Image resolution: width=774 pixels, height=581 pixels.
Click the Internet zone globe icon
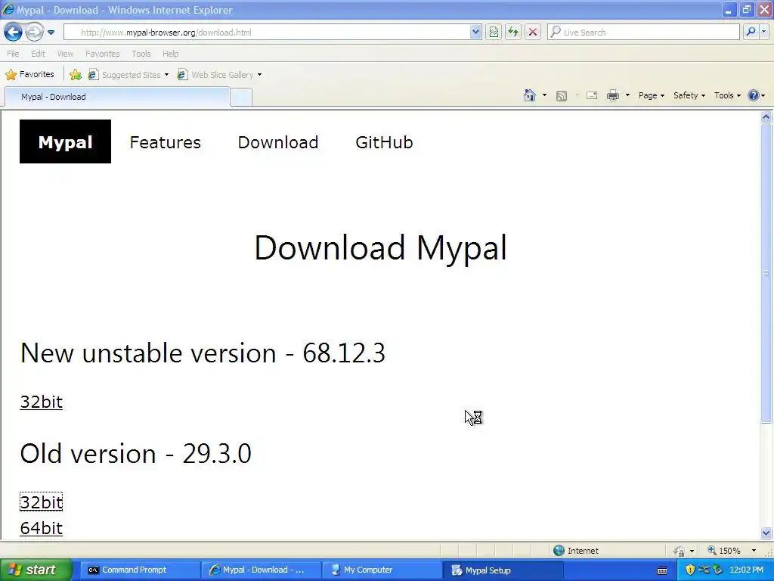click(x=559, y=551)
